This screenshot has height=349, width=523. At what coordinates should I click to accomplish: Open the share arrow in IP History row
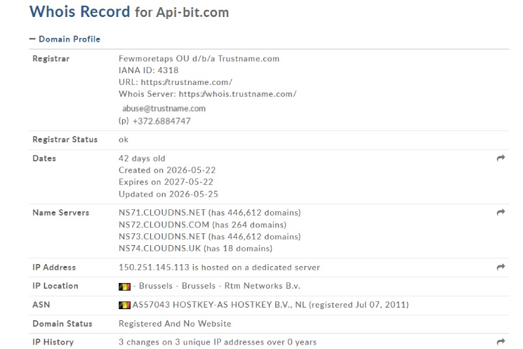tap(501, 342)
